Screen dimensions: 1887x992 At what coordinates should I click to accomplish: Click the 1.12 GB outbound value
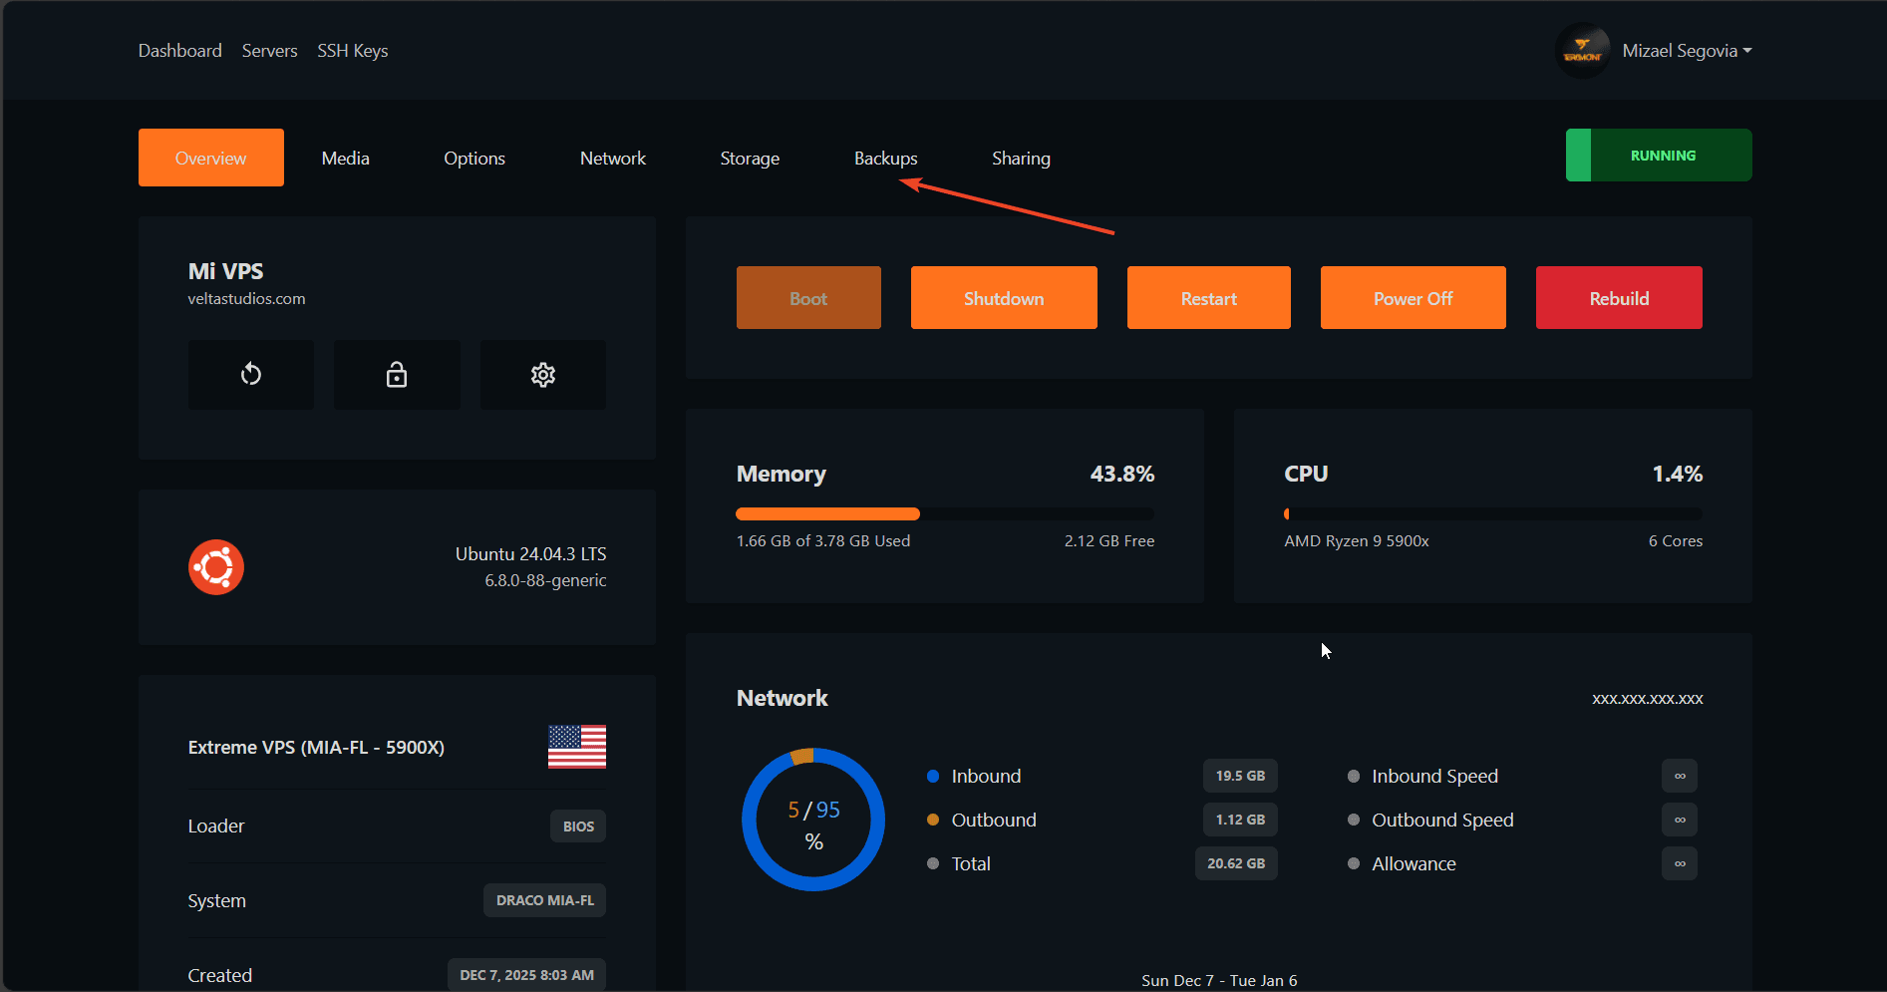[1240, 820]
